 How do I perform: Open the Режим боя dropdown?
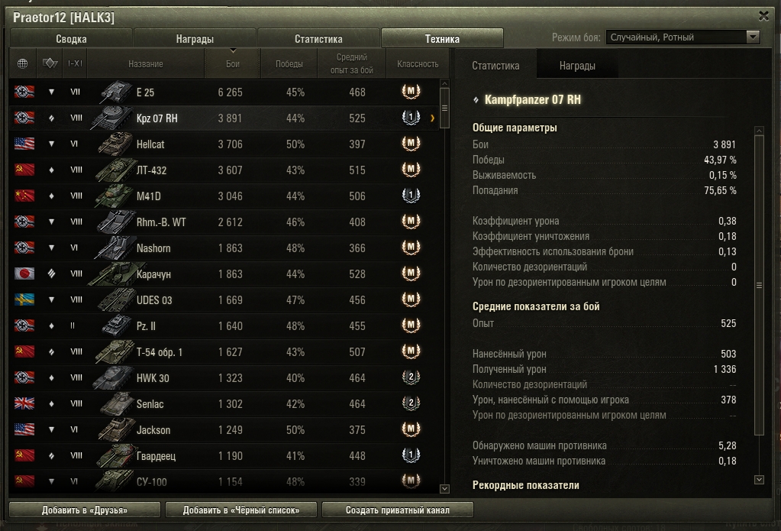click(683, 37)
